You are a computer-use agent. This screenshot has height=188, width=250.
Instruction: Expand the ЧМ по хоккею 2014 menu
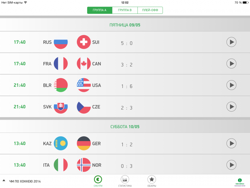pyautogui.click(x=22, y=181)
